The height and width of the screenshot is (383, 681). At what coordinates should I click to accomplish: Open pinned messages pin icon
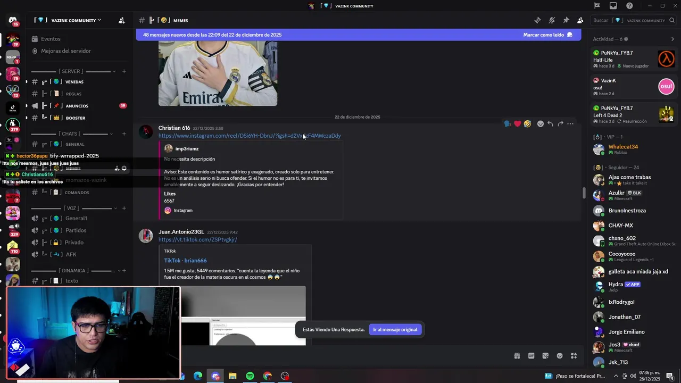(566, 20)
